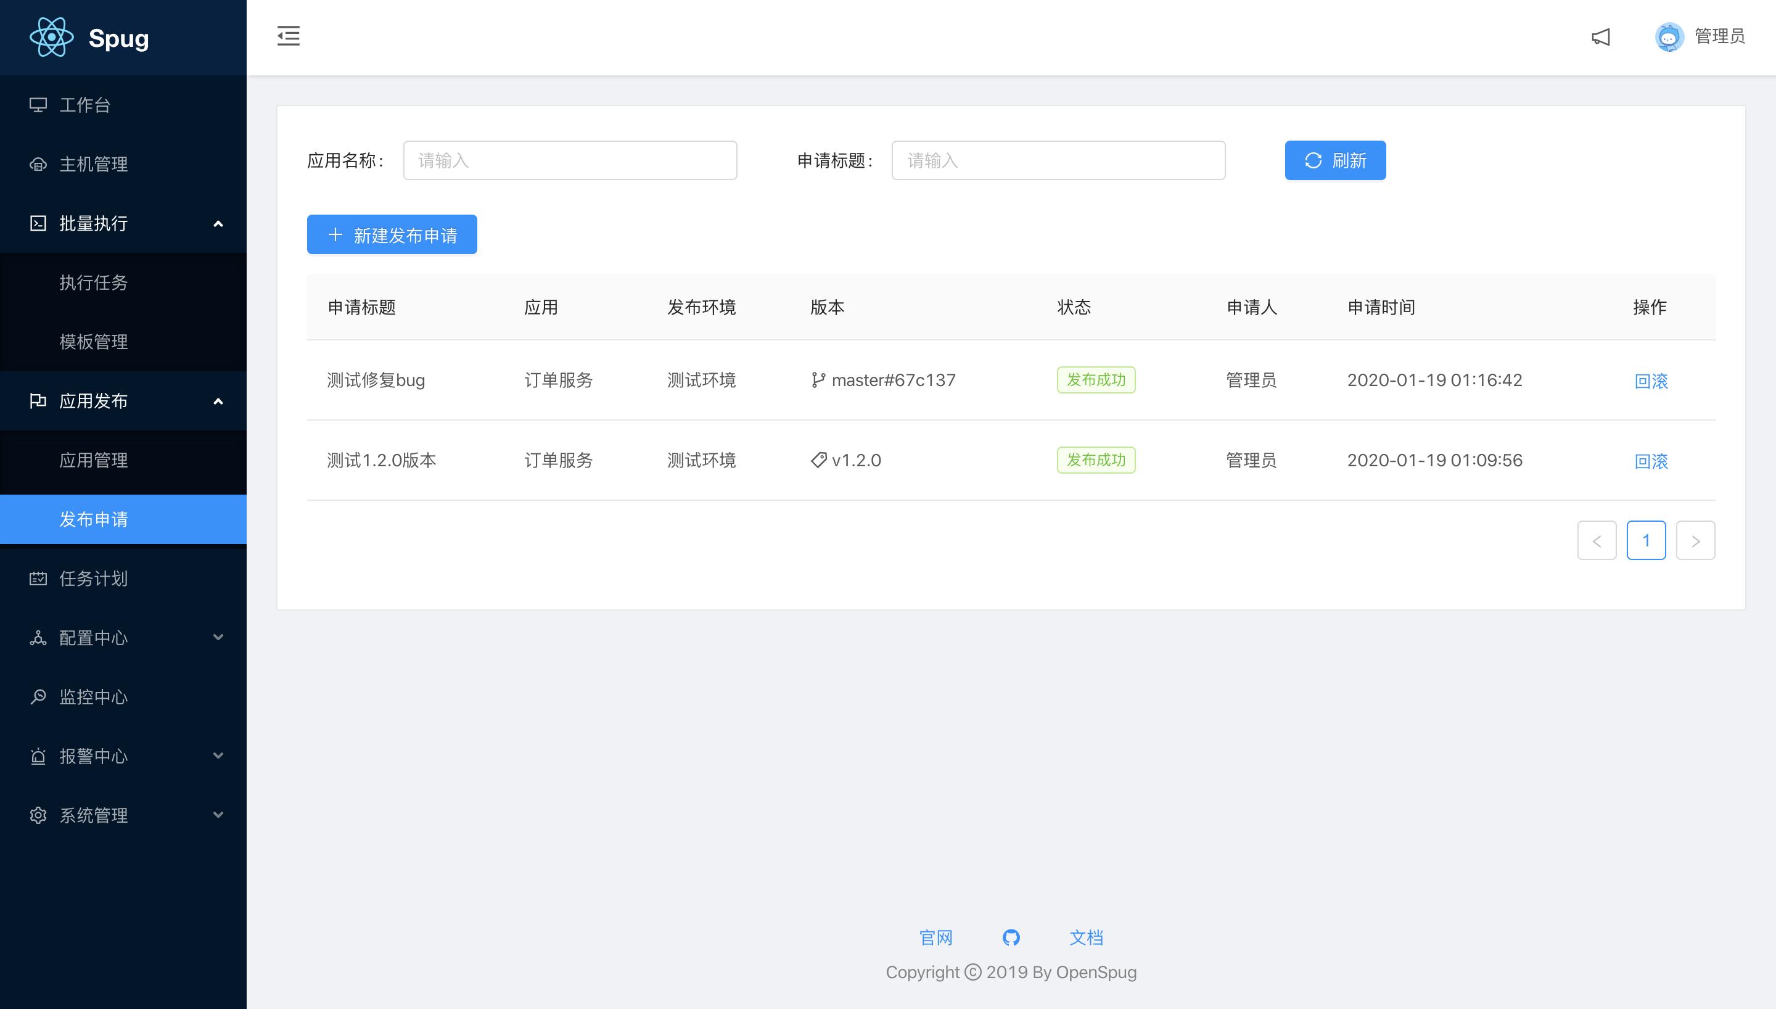Click the 发布成功 status tag on 测试1.2.0版本 row
Screen dimensions: 1776x1009
click(1096, 460)
